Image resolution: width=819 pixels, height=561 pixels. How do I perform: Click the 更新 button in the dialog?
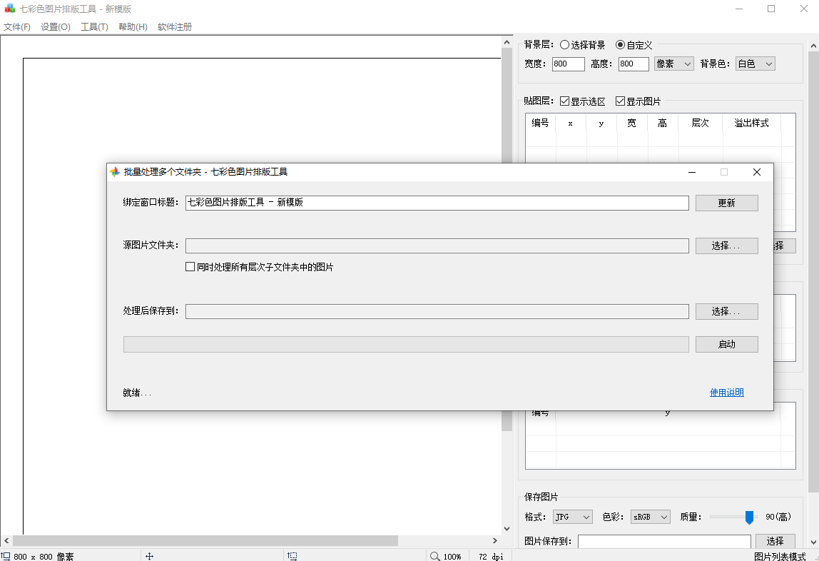[x=726, y=203]
